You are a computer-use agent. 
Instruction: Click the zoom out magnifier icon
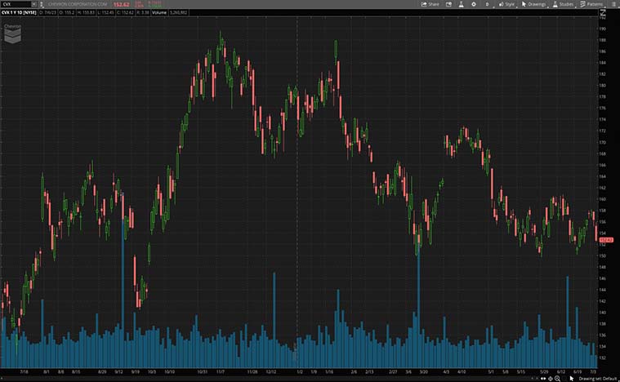pyautogui.click(x=558, y=379)
